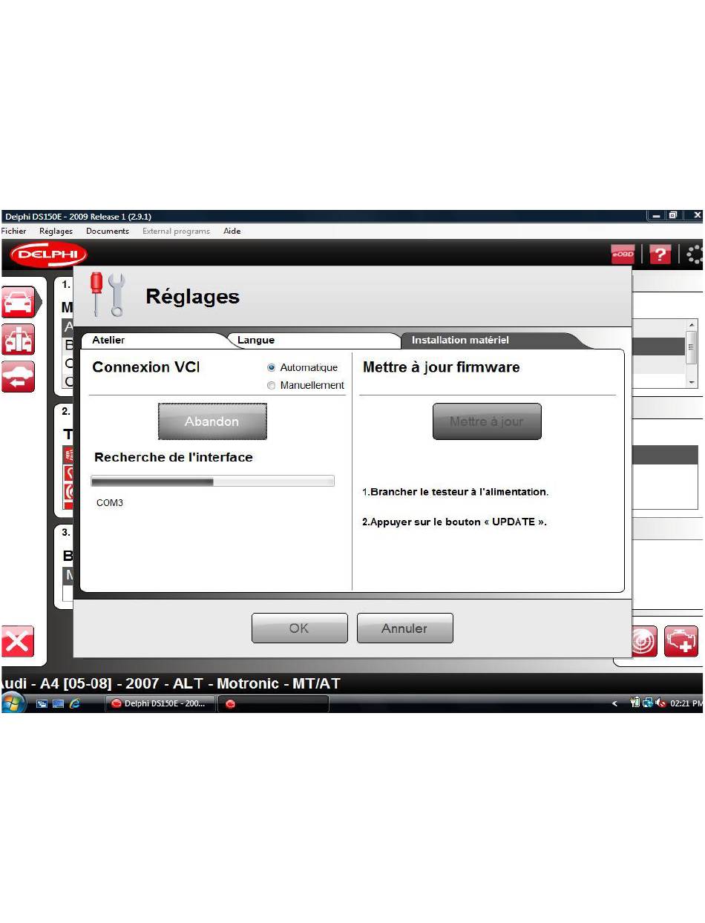Click the Annuler button
The height and width of the screenshot is (923, 705).
point(404,628)
